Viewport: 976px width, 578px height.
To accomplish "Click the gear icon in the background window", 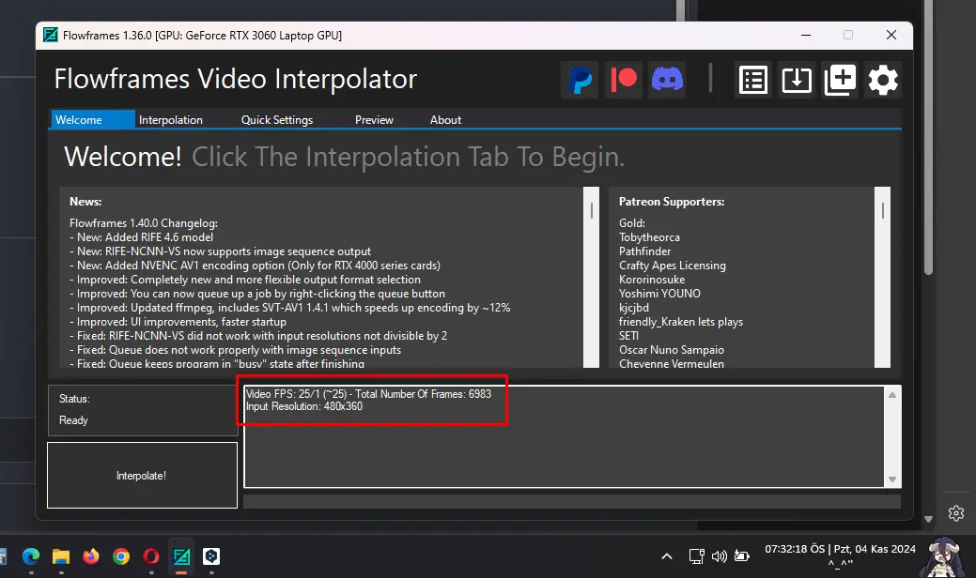I will (956, 512).
